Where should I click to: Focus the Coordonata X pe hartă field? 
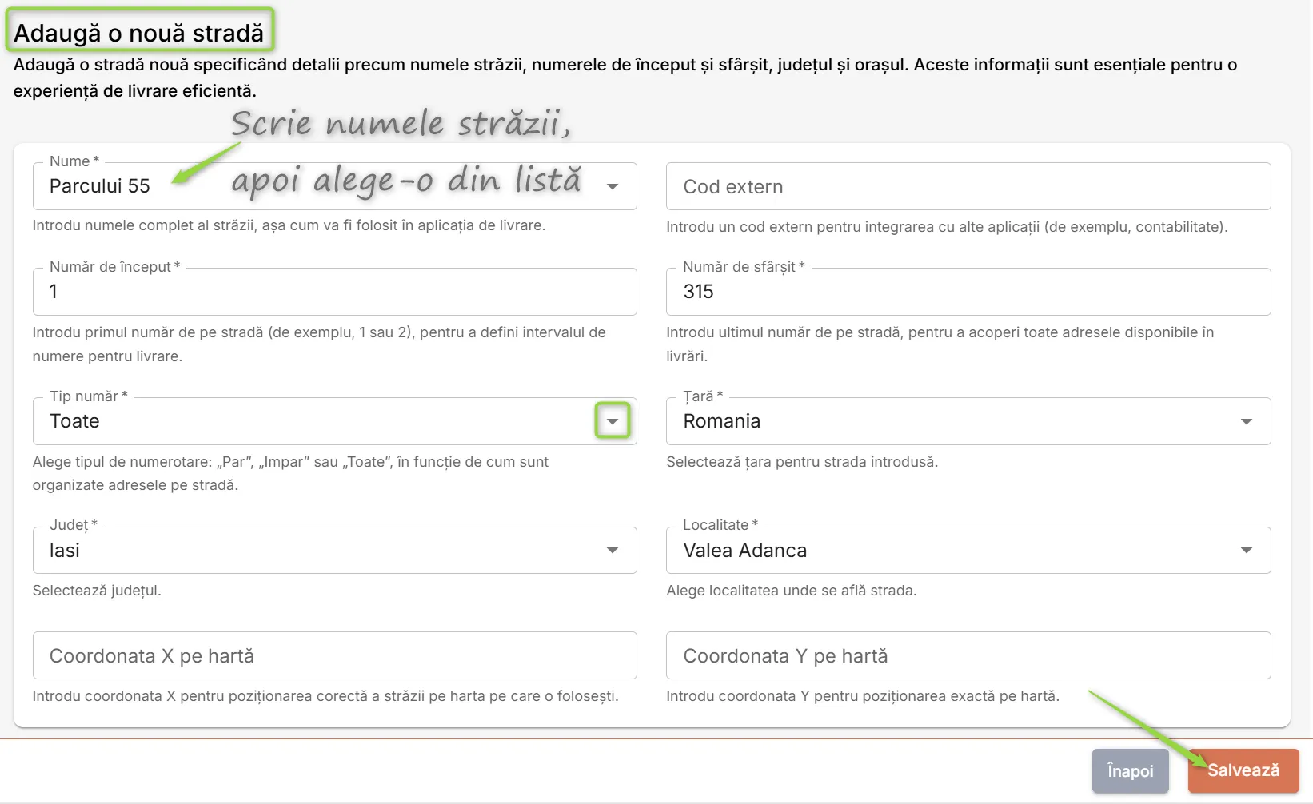(x=334, y=655)
